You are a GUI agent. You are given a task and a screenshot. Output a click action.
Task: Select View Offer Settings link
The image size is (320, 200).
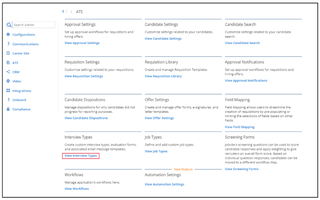(x=159, y=118)
